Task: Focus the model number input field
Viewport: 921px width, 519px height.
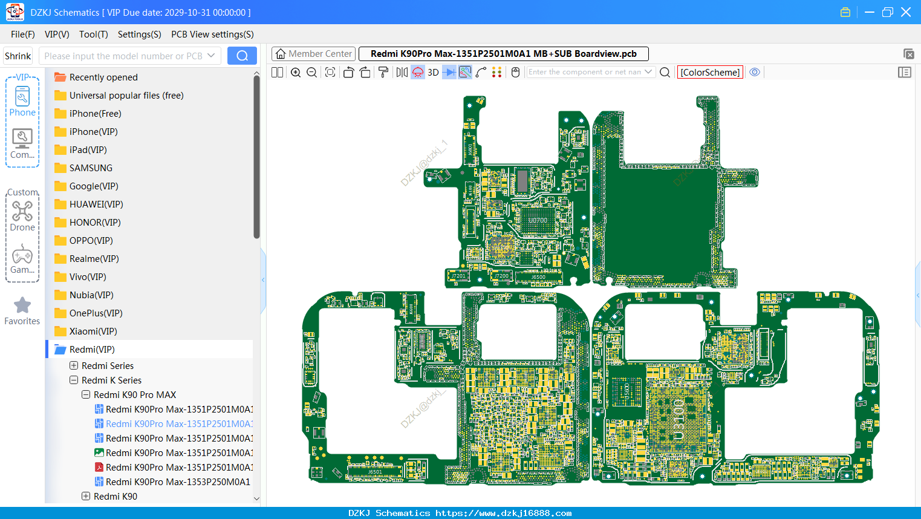Action: (x=123, y=56)
